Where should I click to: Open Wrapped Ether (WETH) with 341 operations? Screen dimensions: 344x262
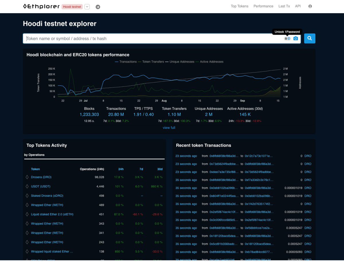pos(47,233)
